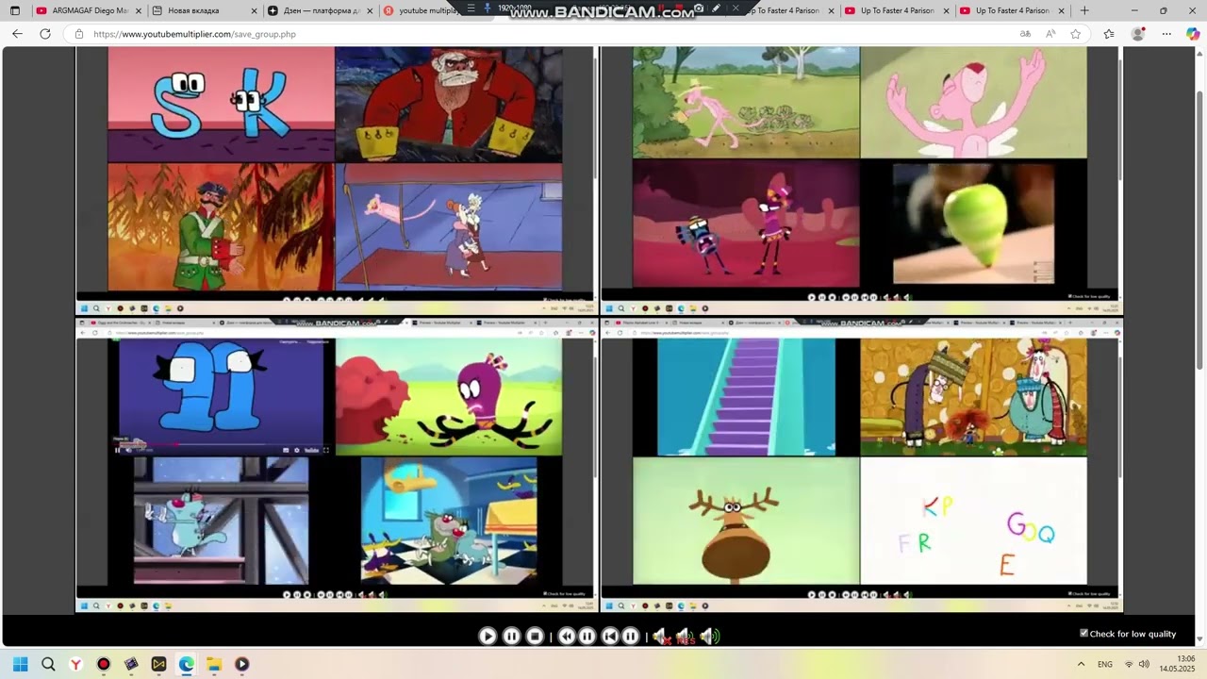The width and height of the screenshot is (1207, 679).
Task: Click the video tile with Pink Panther raising arms
Action: point(973,103)
